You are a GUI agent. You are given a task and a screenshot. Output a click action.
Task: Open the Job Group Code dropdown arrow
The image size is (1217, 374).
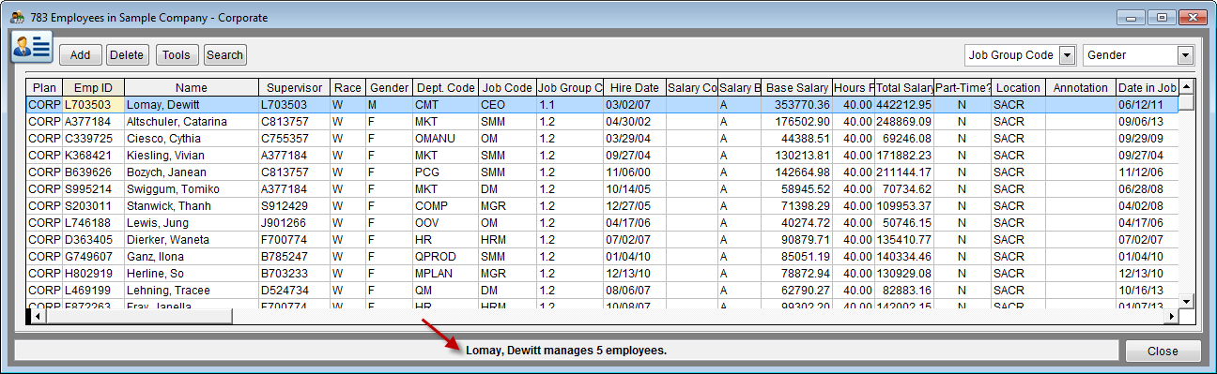tap(1066, 55)
